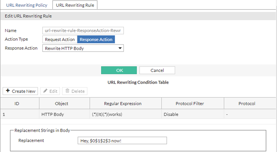Select the Request Action toggle option
Image resolution: width=277 pixels, height=152 pixels.
(60, 40)
